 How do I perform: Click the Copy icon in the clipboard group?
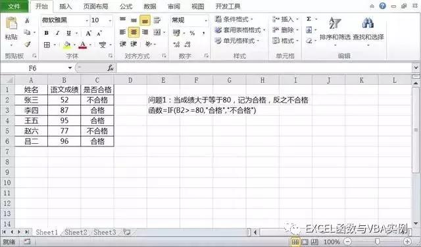[x=27, y=32]
